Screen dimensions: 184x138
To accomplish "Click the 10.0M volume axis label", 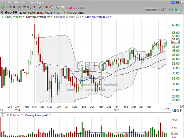I will tap(175, 120).
